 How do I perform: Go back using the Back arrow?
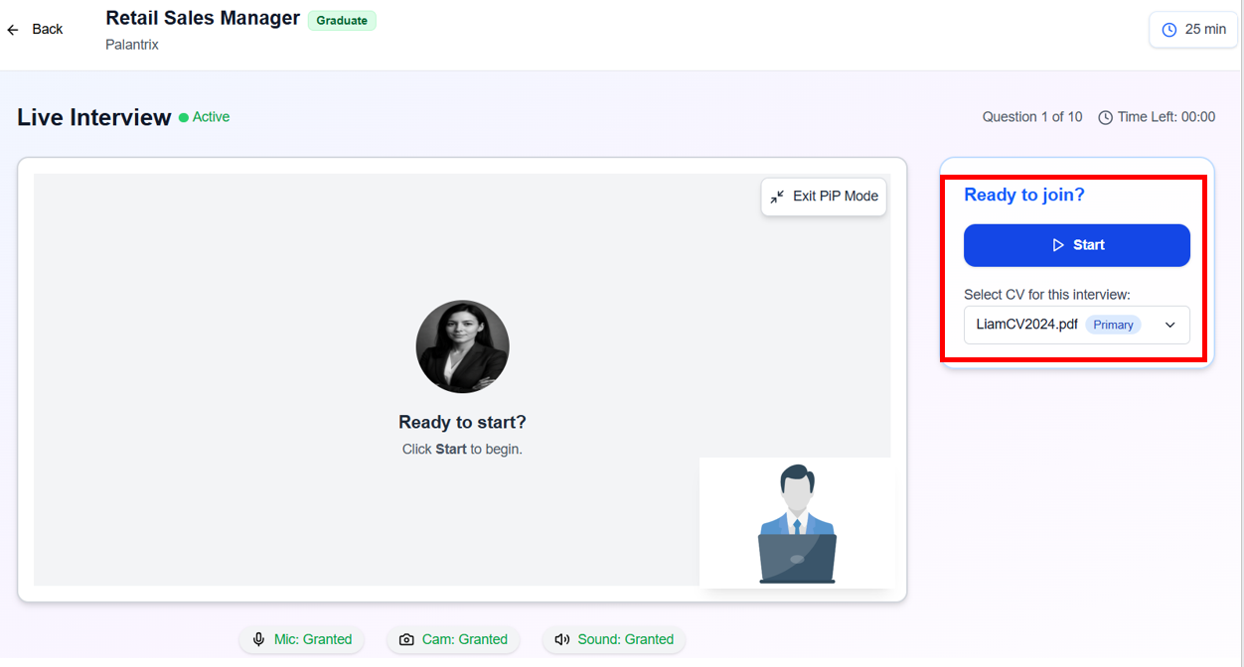click(13, 30)
